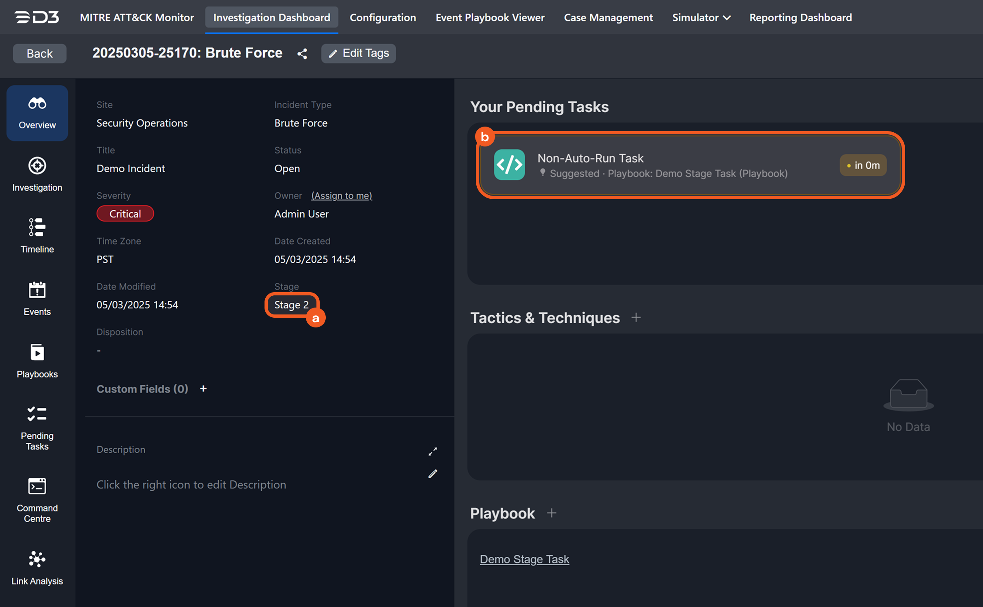Add a playbook using Playbook plus icon
983x607 pixels.
click(551, 513)
